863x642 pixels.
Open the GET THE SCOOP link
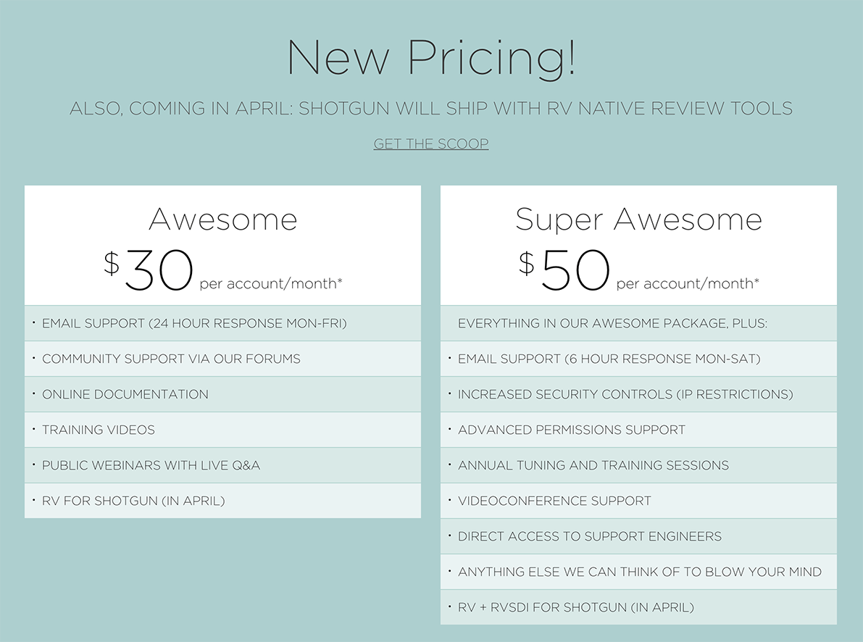[431, 143]
